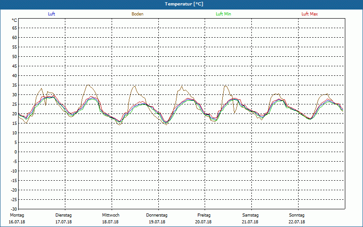Click the 'Montag' day label

[x=17, y=215]
